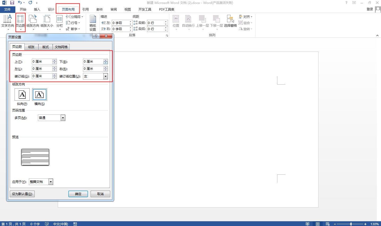381x226 pixels.
Task: Select Landscape (横向) orientation in dialog
Action: (x=39, y=95)
